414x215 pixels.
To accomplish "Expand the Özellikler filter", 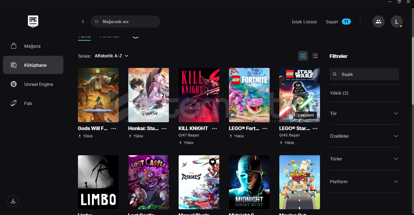I will coord(364,136).
